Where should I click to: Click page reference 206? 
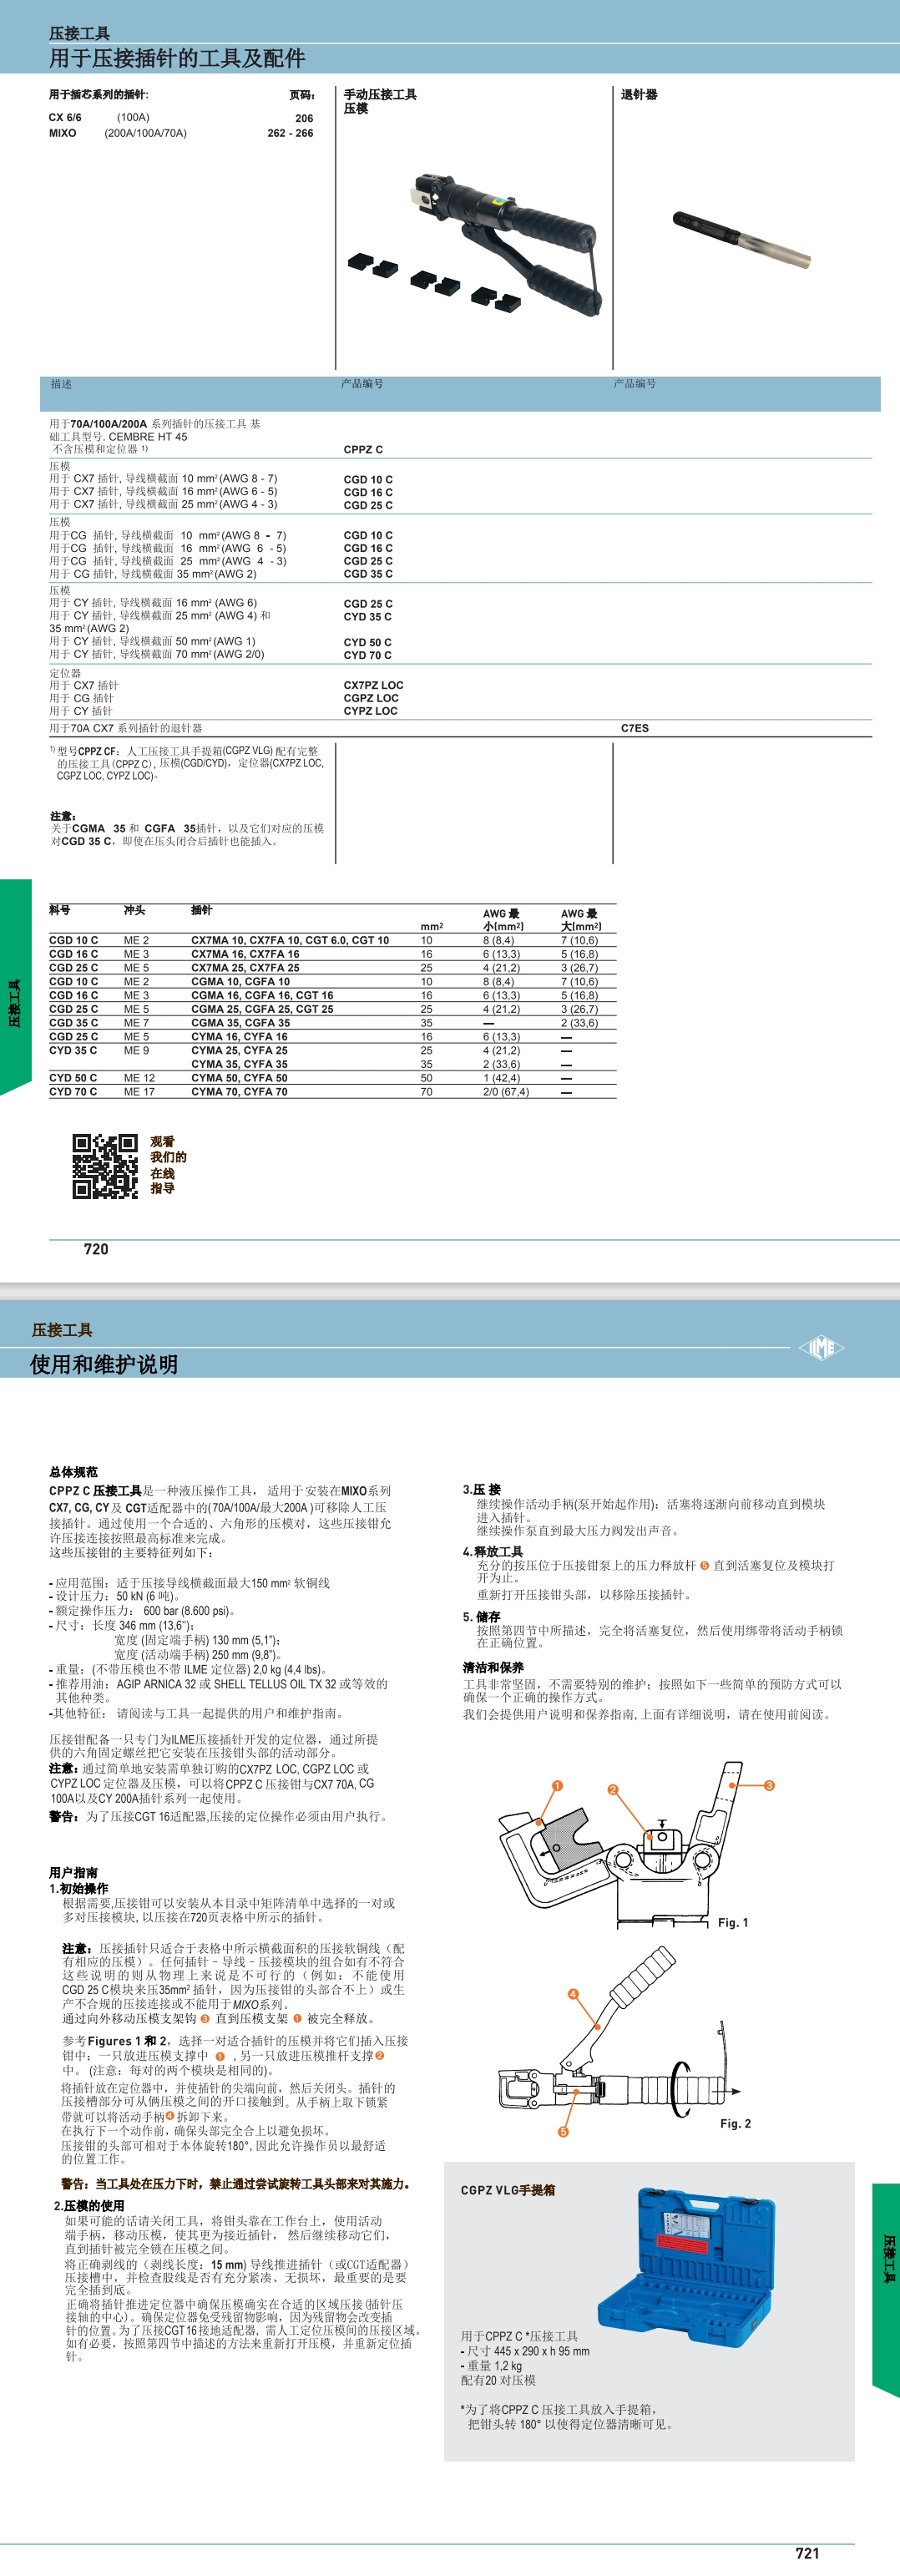click(304, 118)
